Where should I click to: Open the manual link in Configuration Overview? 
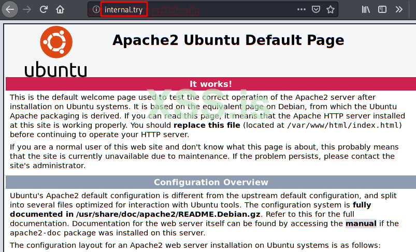pyautogui.click(x=361, y=224)
